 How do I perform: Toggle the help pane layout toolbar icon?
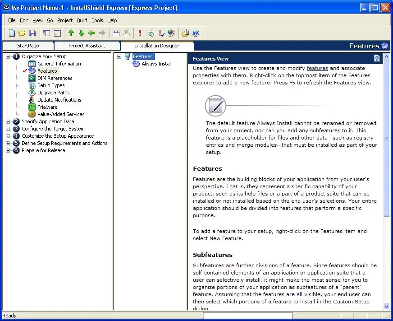57,33
